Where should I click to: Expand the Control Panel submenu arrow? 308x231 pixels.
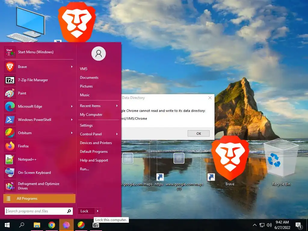point(117,134)
